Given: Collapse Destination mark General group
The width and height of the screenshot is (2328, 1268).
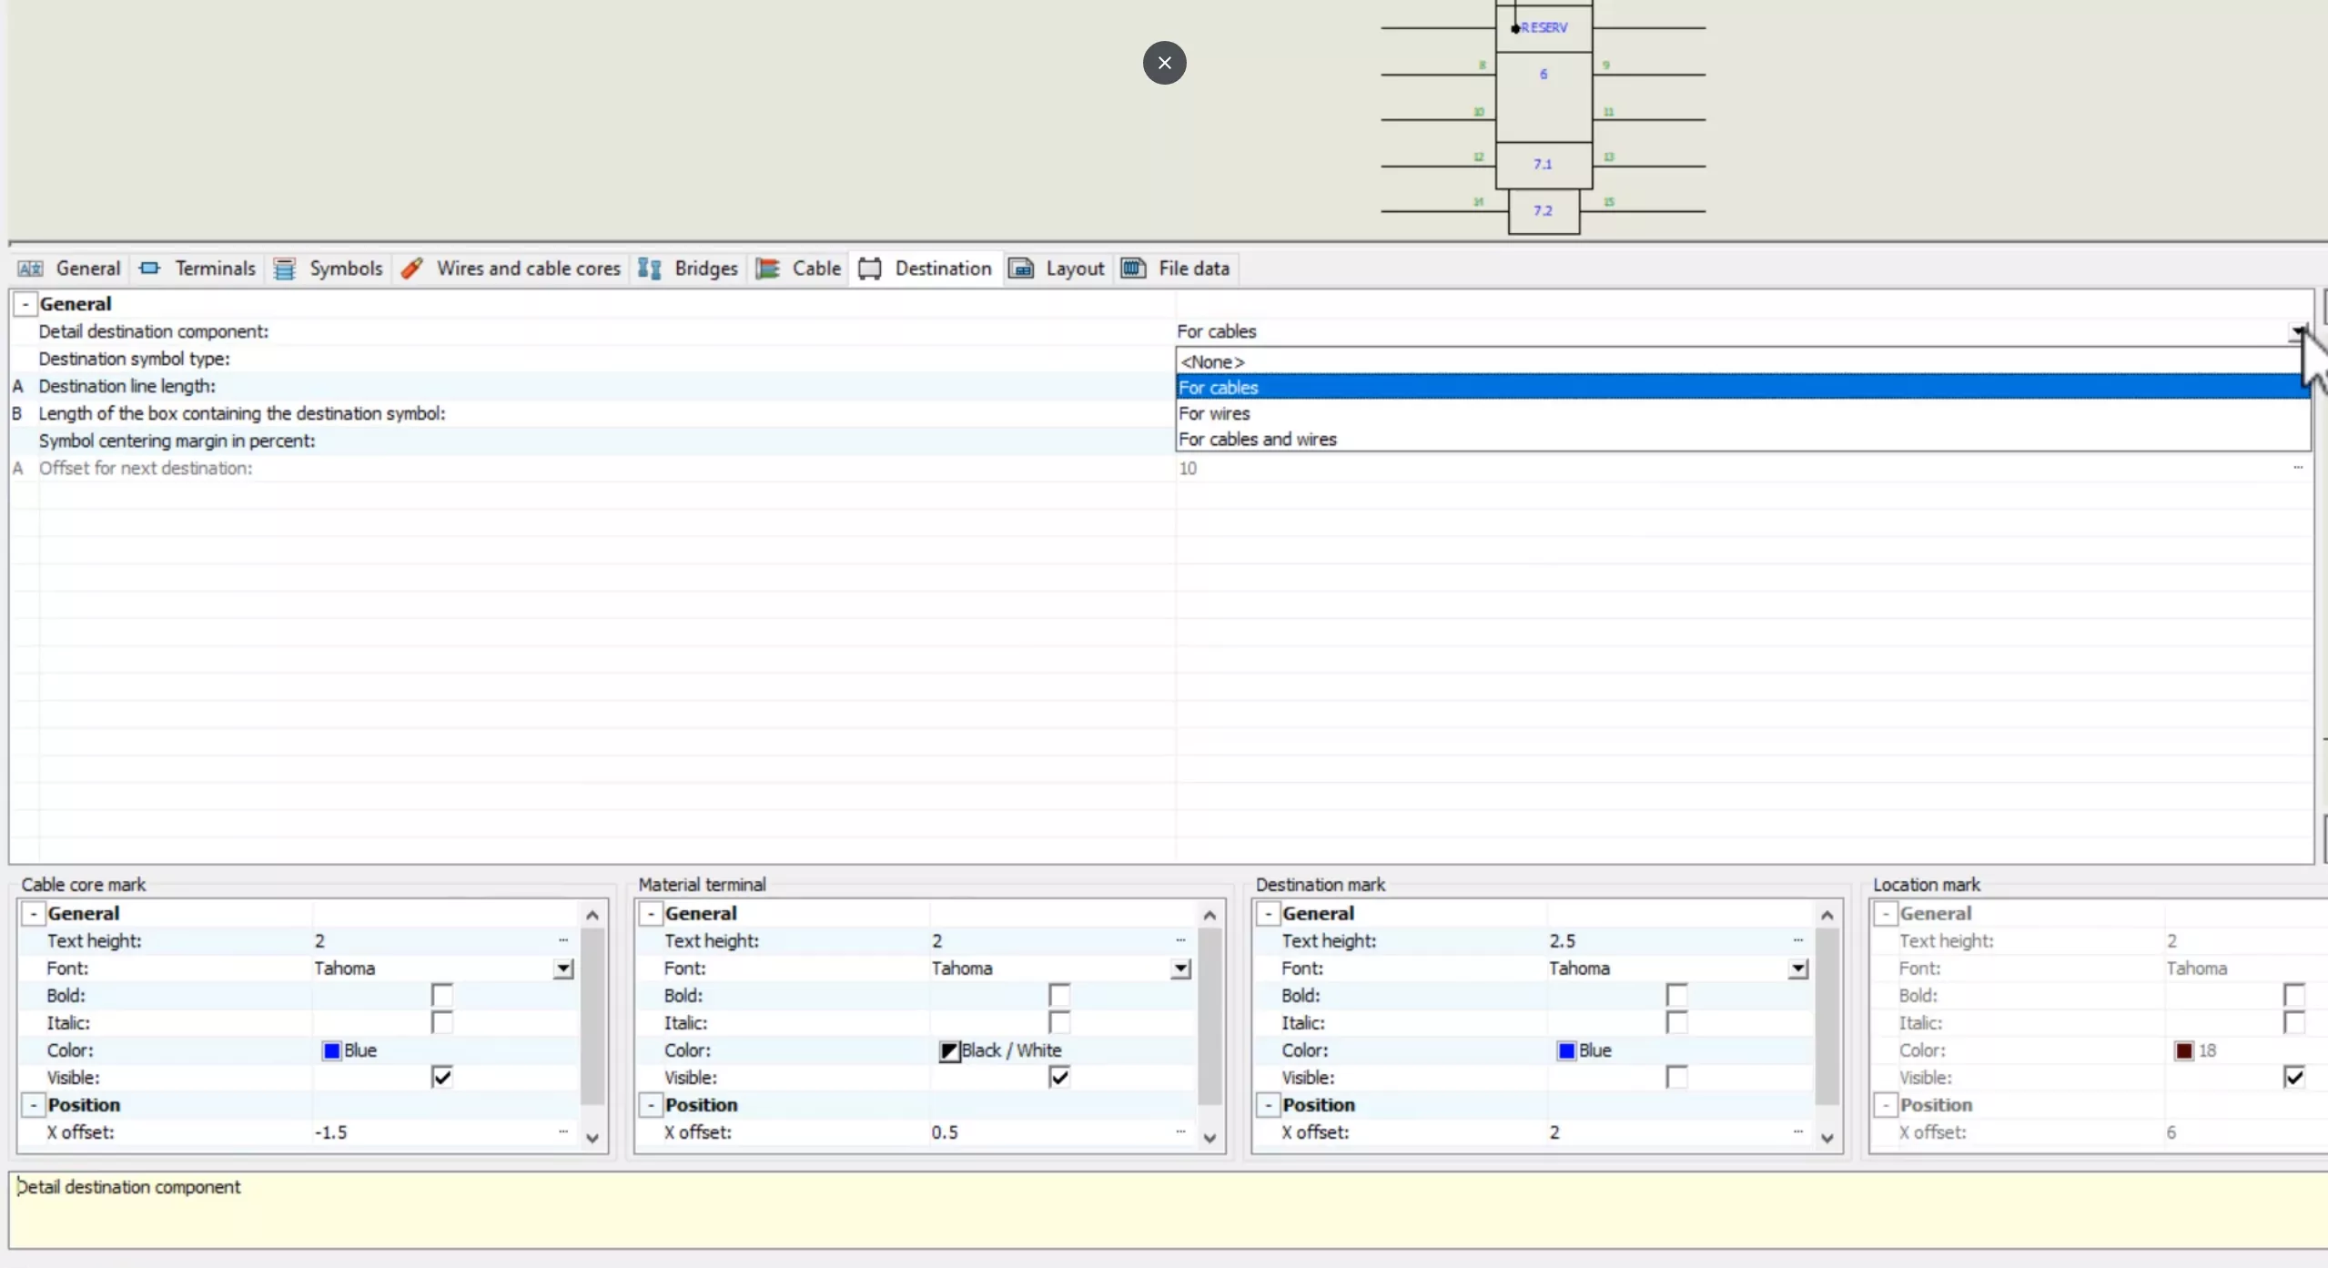Looking at the screenshot, I should [x=1268, y=913].
